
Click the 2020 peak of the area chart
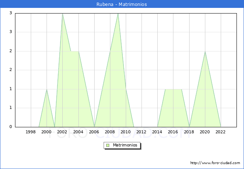click(x=205, y=51)
